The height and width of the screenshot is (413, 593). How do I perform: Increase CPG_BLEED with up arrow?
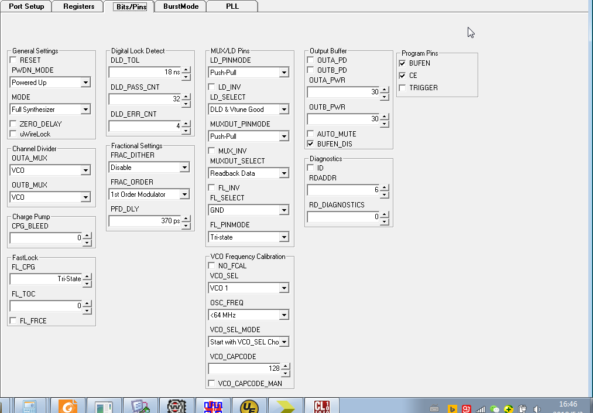click(87, 235)
